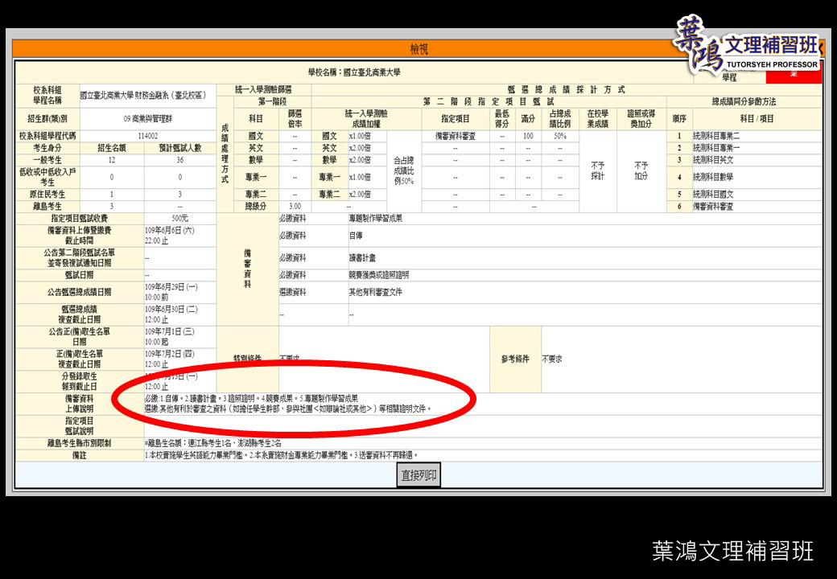Click the 葉鴻文理補習班 caption at slide bottom
The image size is (837, 579).
click(x=732, y=552)
